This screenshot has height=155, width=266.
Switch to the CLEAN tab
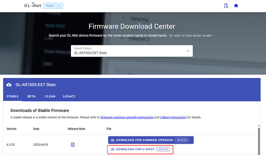(50, 96)
